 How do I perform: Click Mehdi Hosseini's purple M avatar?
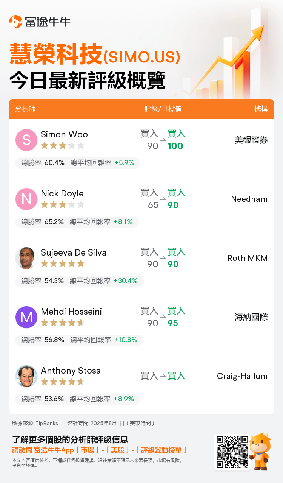coord(26,317)
